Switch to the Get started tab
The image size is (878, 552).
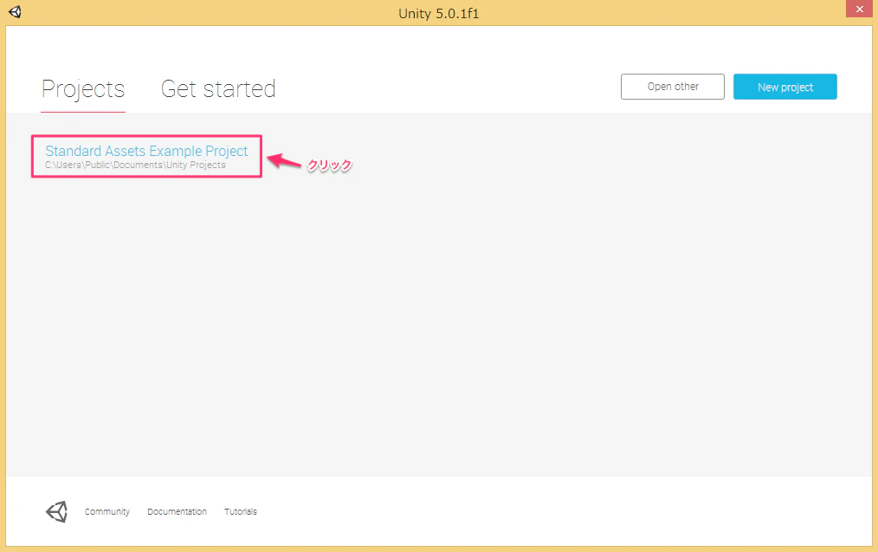click(x=218, y=88)
